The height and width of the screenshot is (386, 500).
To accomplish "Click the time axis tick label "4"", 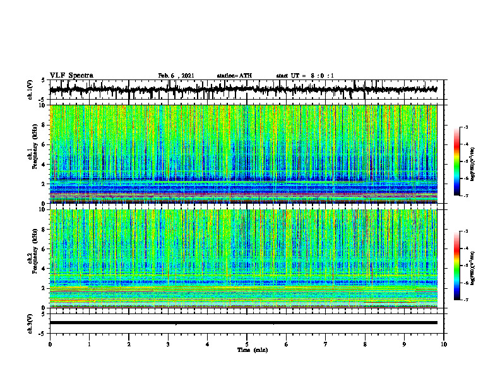I will (x=208, y=344).
